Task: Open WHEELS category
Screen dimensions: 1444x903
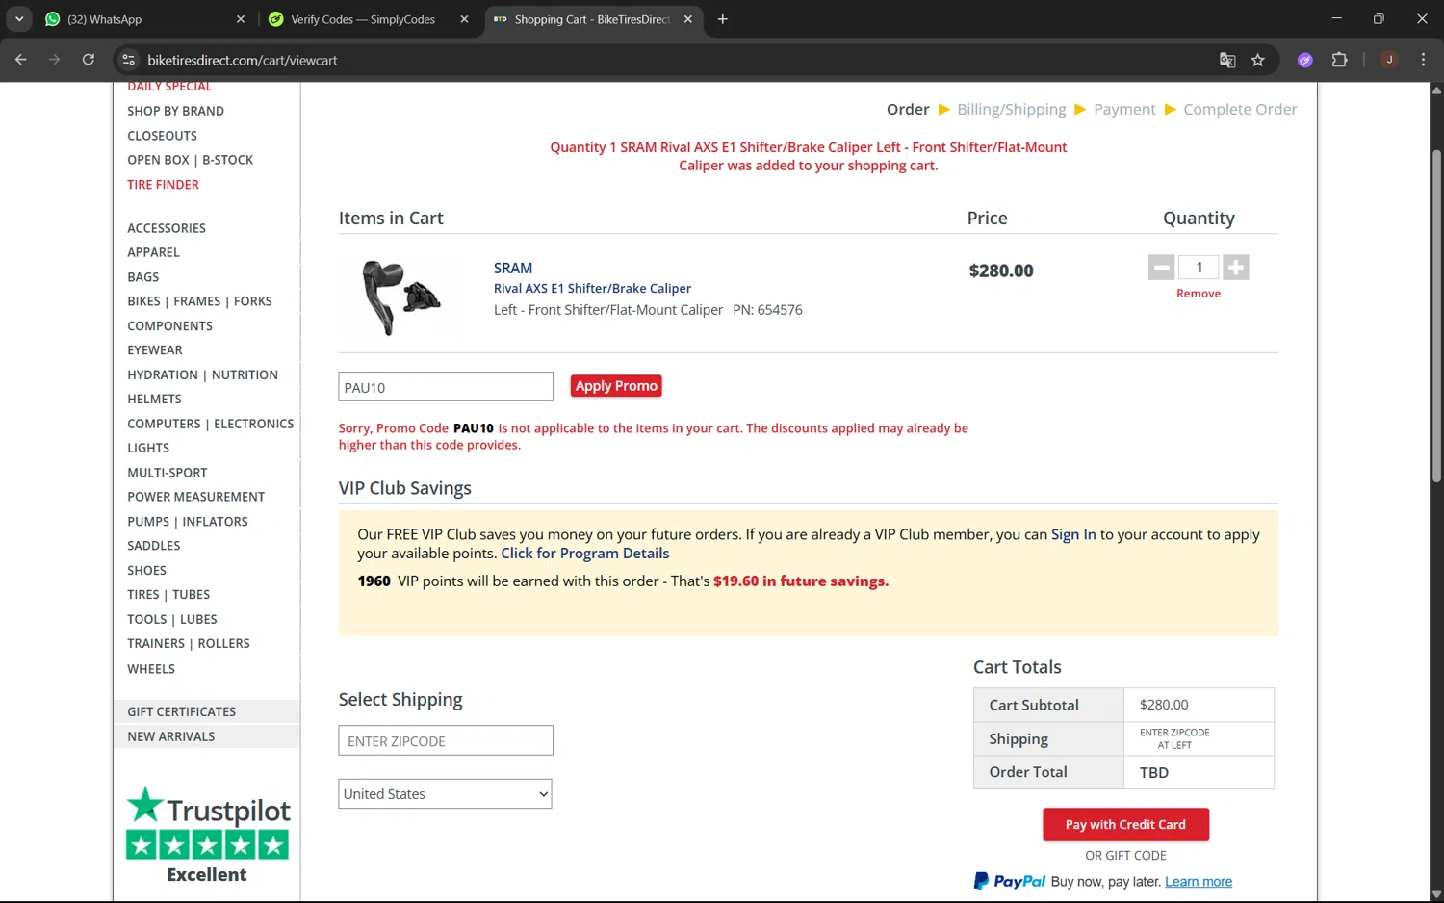Action: point(151,669)
